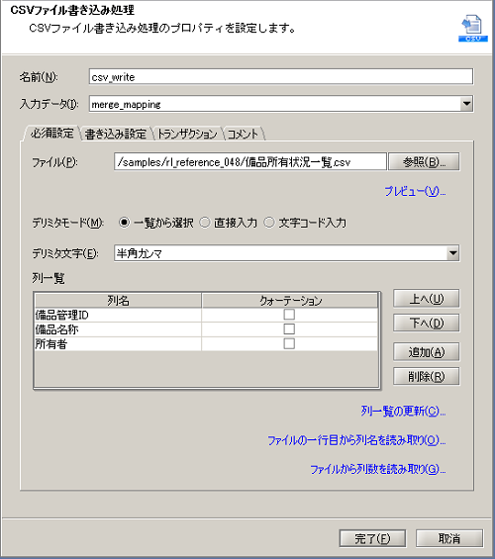Click ファイルの一行目から列名を読み取り link
This screenshot has height=559, width=495.
coord(356,440)
